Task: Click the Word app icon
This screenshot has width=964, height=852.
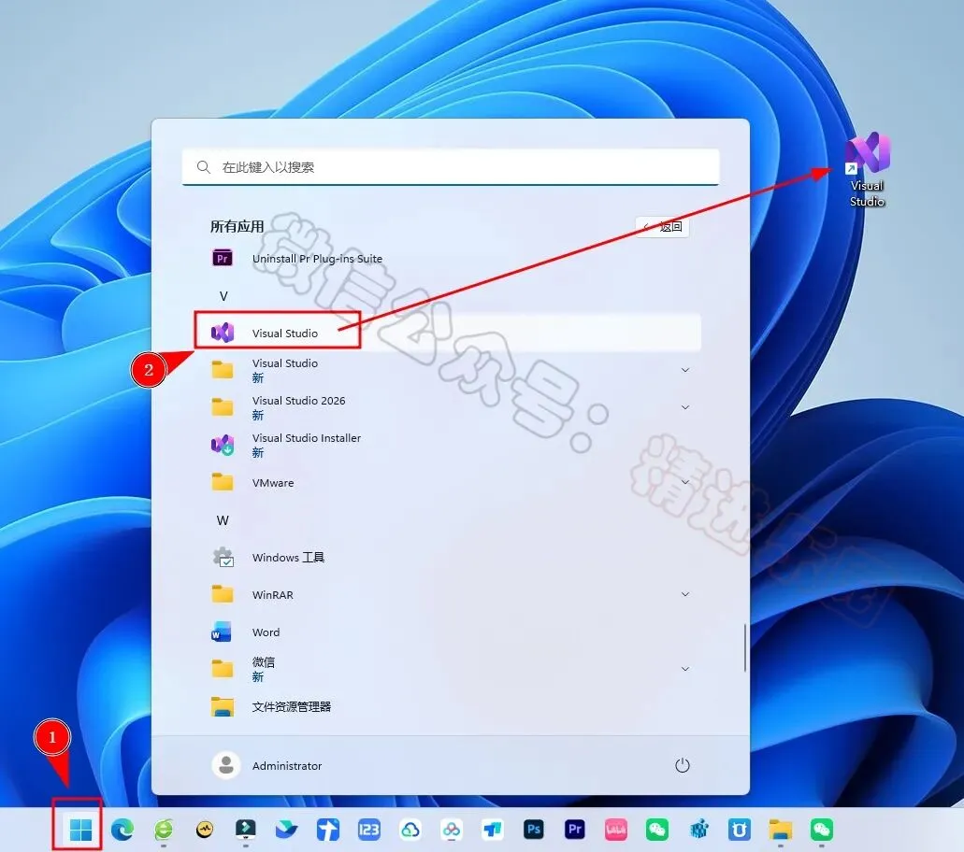Action: coord(222,632)
